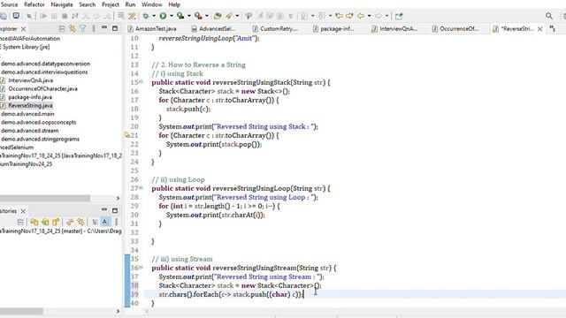Screen dimensions: 566x318
Task: Toggle Link with Editor in Package Explorer
Action: (x=73, y=28)
